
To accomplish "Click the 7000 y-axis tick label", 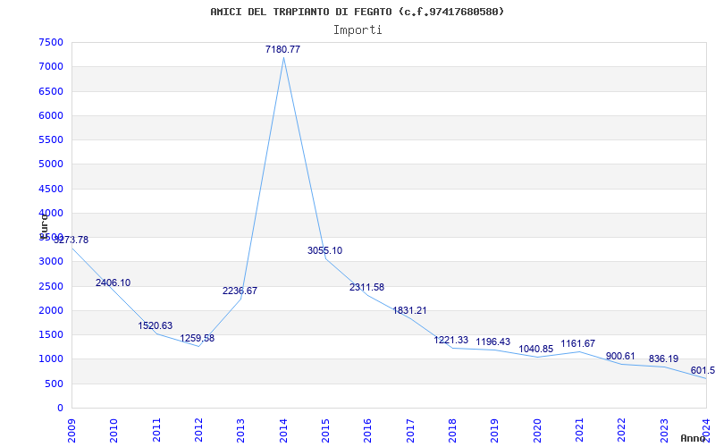I will 51,66.
